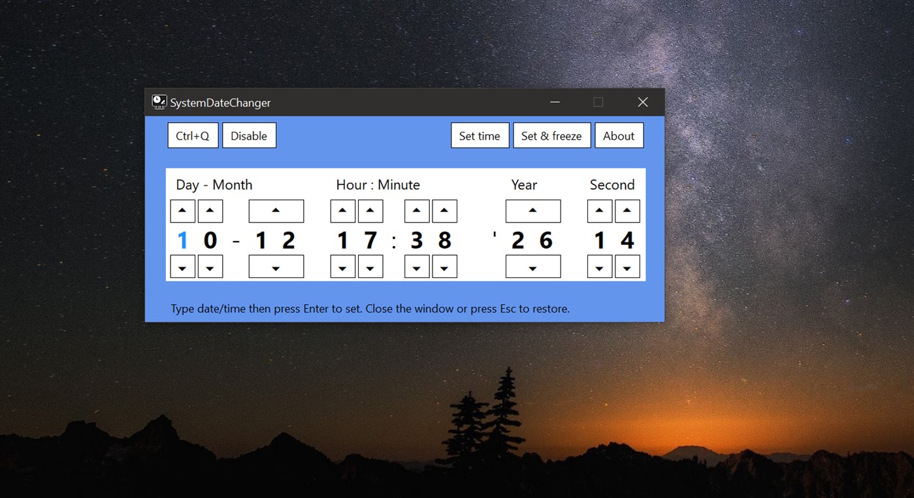Screen dimensions: 914x498
Task: Select the year value 26
Action: [532, 241]
